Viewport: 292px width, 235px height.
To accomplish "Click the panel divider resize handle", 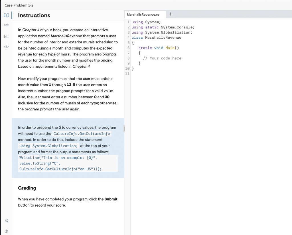I will pyautogui.click(x=124, y=129).
